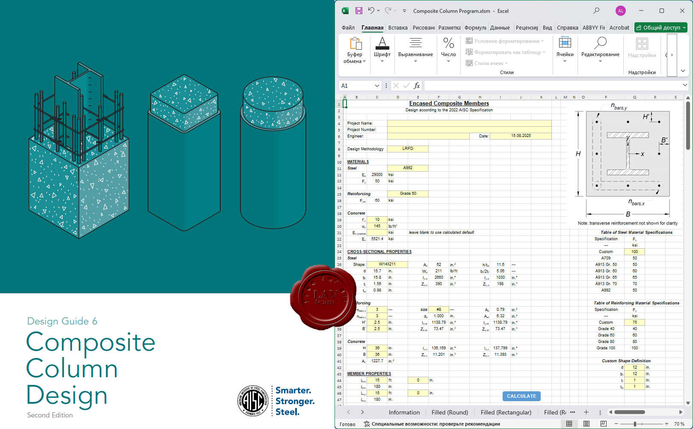Click the Надстройки add-ins icon
The image size is (693, 429).
pyautogui.click(x=642, y=47)
